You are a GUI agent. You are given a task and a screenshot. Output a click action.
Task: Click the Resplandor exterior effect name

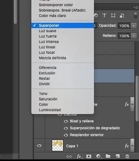click(x=87, y=135)
